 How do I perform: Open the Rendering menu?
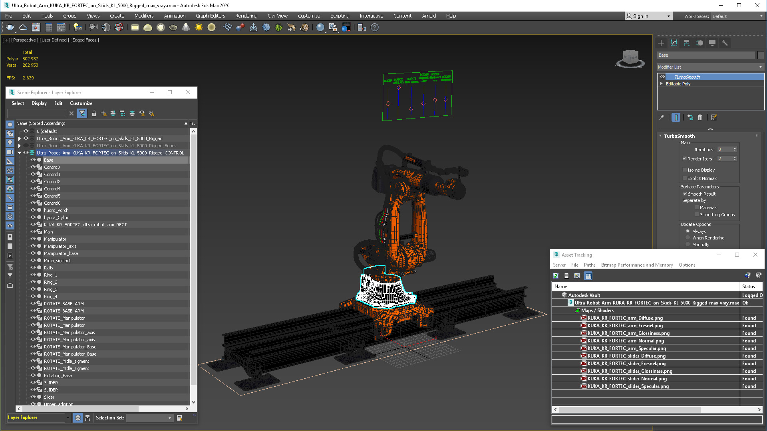coord(246,16)
